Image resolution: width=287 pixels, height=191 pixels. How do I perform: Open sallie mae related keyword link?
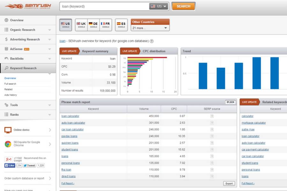click(248, 130)
